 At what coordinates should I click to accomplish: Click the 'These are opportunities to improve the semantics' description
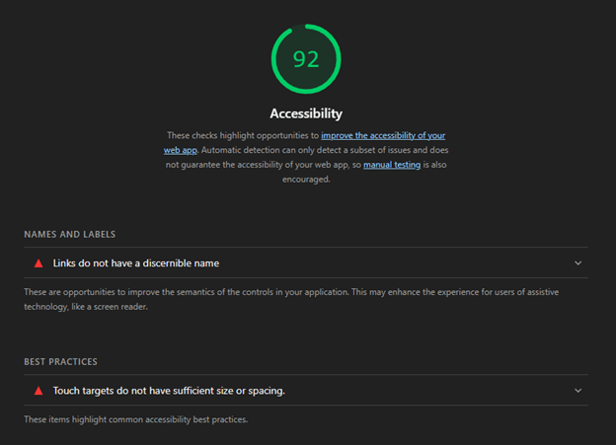(x=291, y=299)
